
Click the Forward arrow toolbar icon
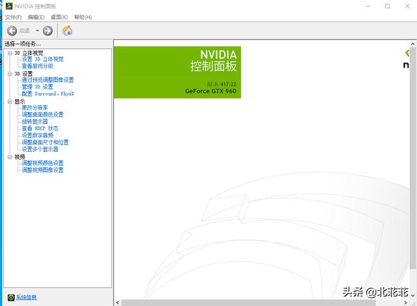(x=48, y=31)
